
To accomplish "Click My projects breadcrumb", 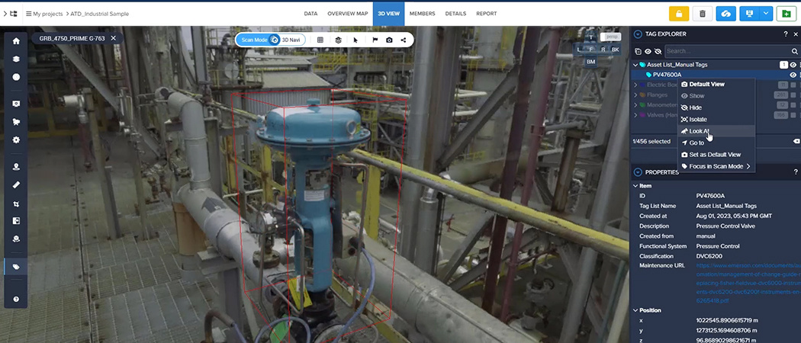I will (48, 14).
